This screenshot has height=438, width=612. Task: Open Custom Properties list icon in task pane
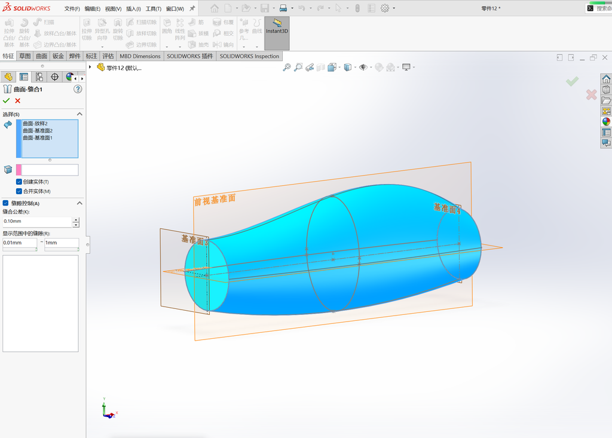(606, 132)
